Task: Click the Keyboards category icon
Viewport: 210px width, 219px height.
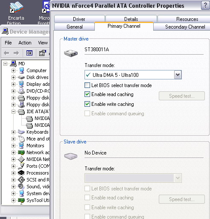Action: click(21, 132)
